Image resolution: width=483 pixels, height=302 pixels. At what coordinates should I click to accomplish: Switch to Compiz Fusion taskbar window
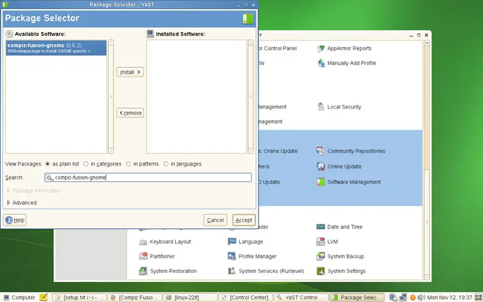[135, 297]
